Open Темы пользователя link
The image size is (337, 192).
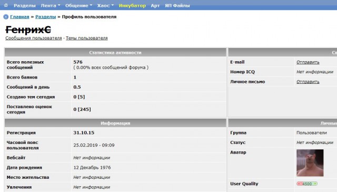86,38
